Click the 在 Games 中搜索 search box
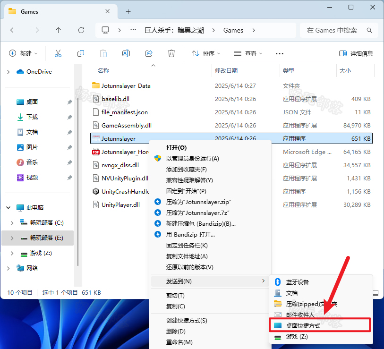The height and width of the screenshot is (349, 384). 339,30
